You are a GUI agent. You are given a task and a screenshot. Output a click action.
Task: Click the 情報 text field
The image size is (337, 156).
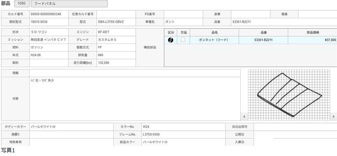click(135, 73)
